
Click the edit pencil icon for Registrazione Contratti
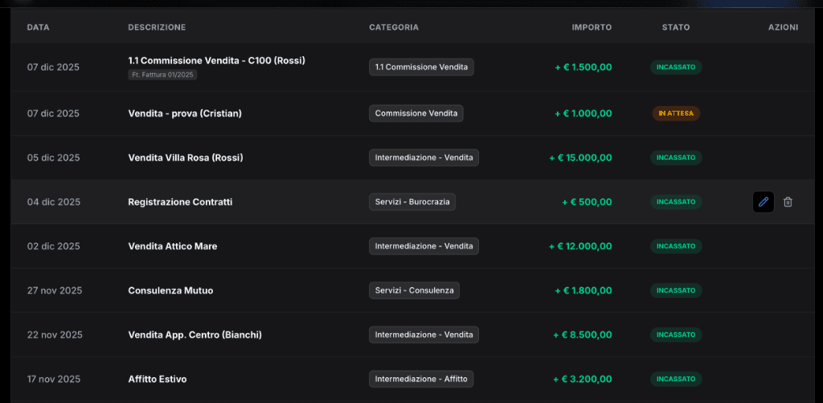click(x=764, y=202)
